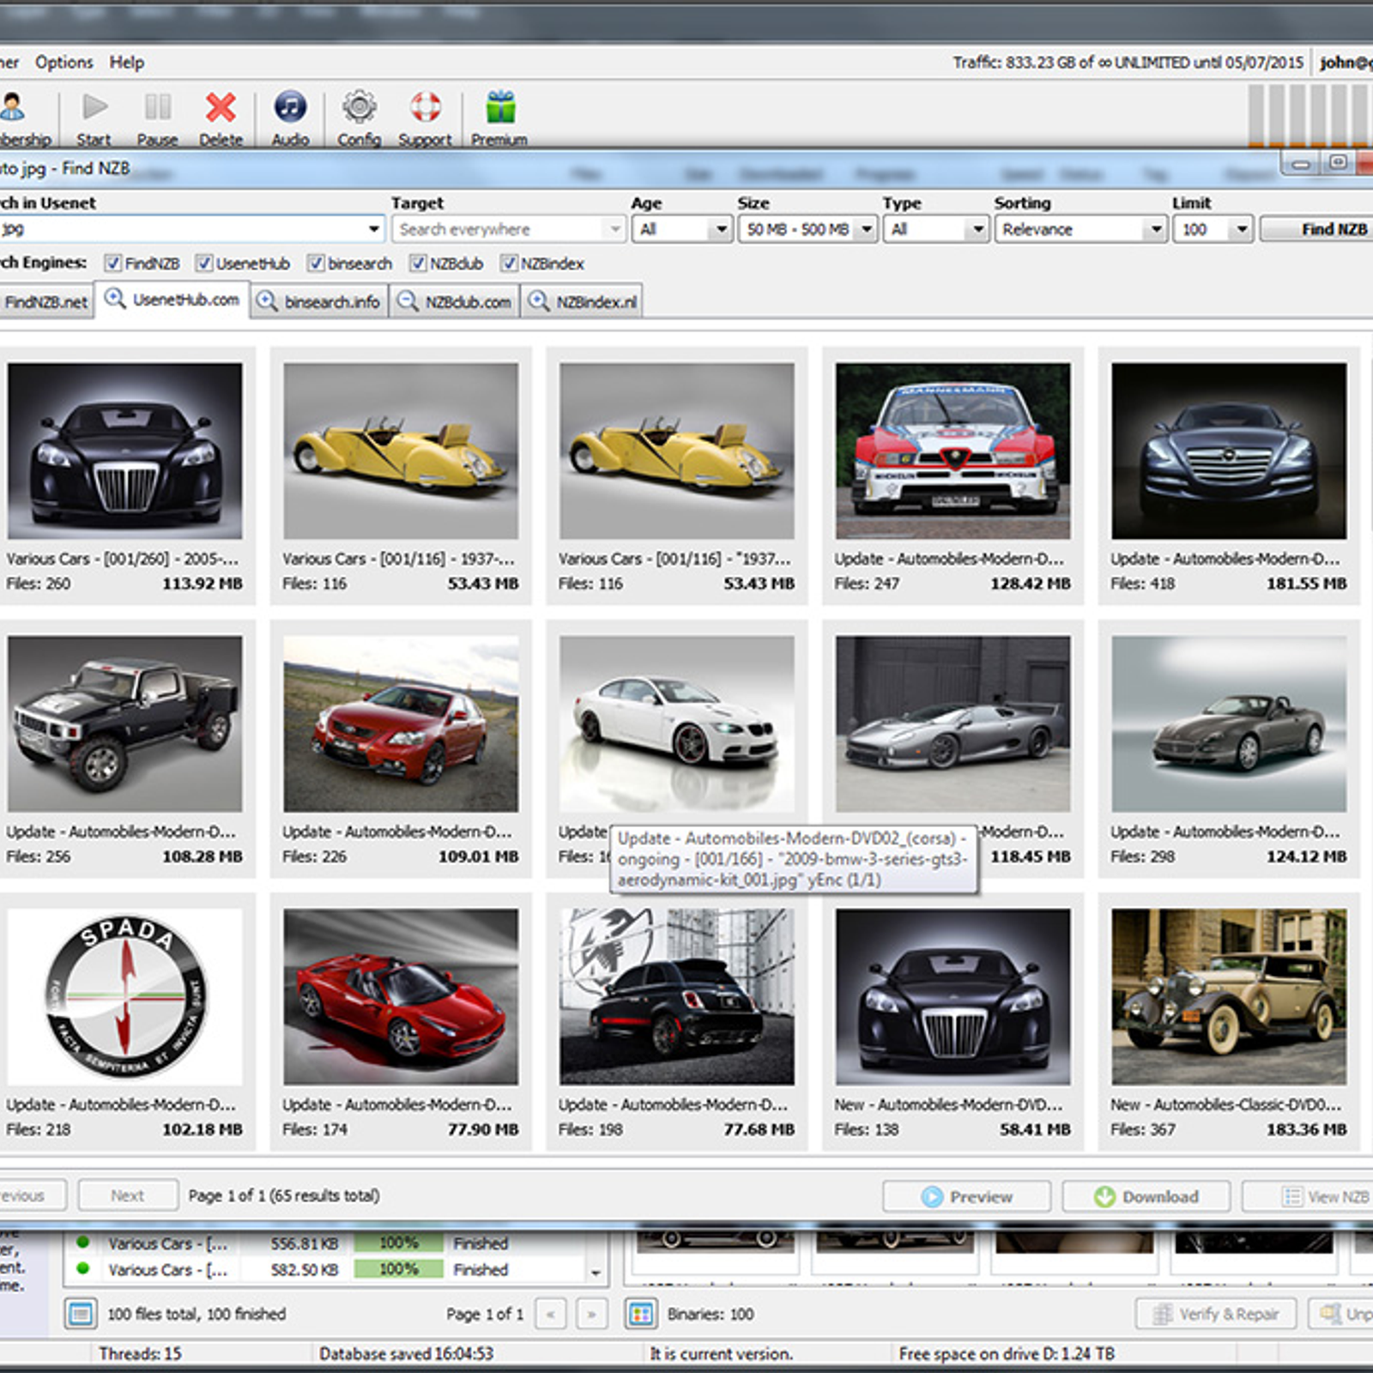This screenshot has width=1373, height=1373.
Task: Toggle the UsenetHub search engine checkbox
Action: tap(203, 263)
